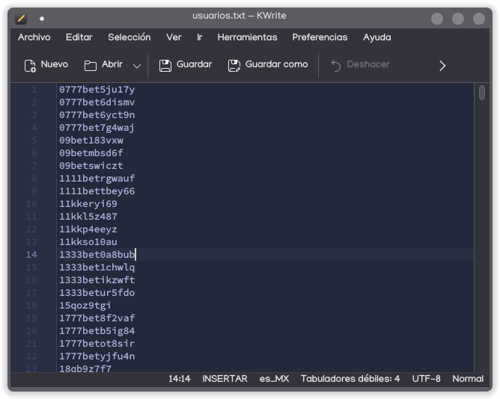Click line number 14 in gutter
This screenshot has height=399, width=500.
click(x=31, y=255)
